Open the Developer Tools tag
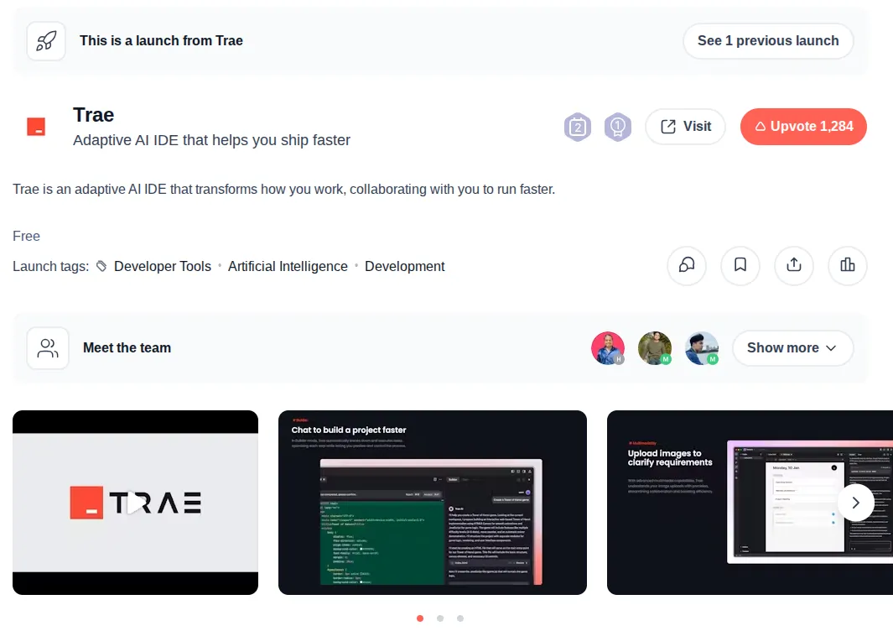The image size is (893, 631). tap(163, 266)
